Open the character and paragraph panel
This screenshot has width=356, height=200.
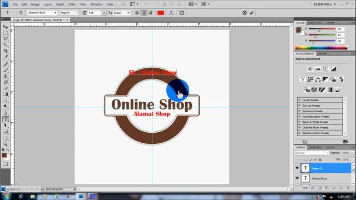182,13
